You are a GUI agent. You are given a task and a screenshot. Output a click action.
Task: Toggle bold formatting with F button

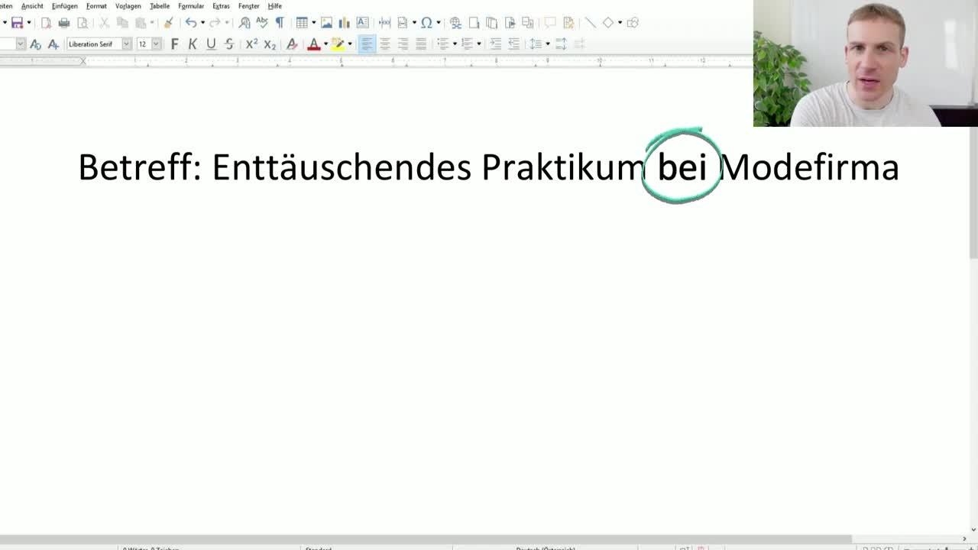pyautogui.click(x=174, y=44)
